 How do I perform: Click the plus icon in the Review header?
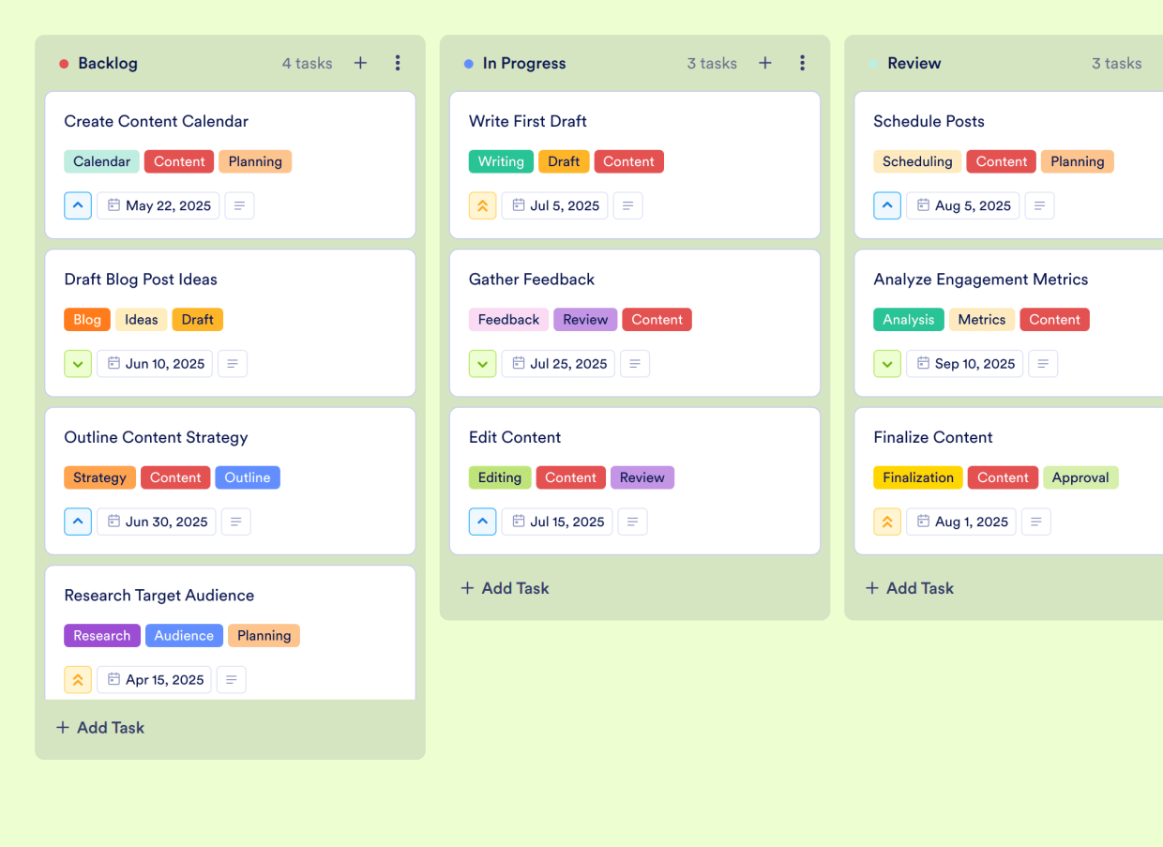point(1158,63)
